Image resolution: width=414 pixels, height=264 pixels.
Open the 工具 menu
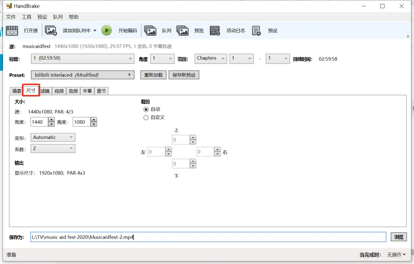[27, 17]
